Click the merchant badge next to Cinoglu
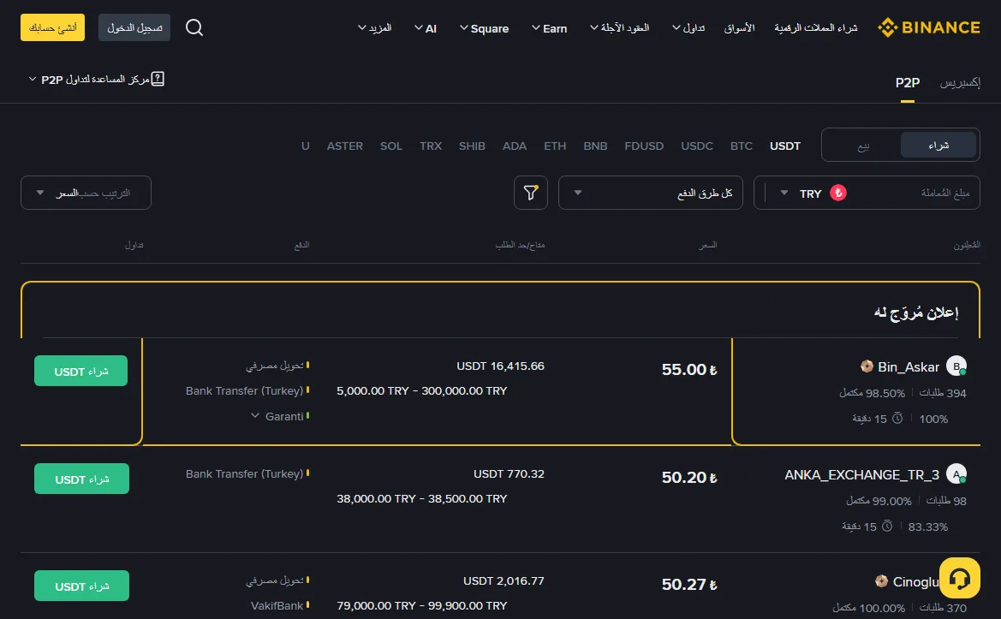 882,581
